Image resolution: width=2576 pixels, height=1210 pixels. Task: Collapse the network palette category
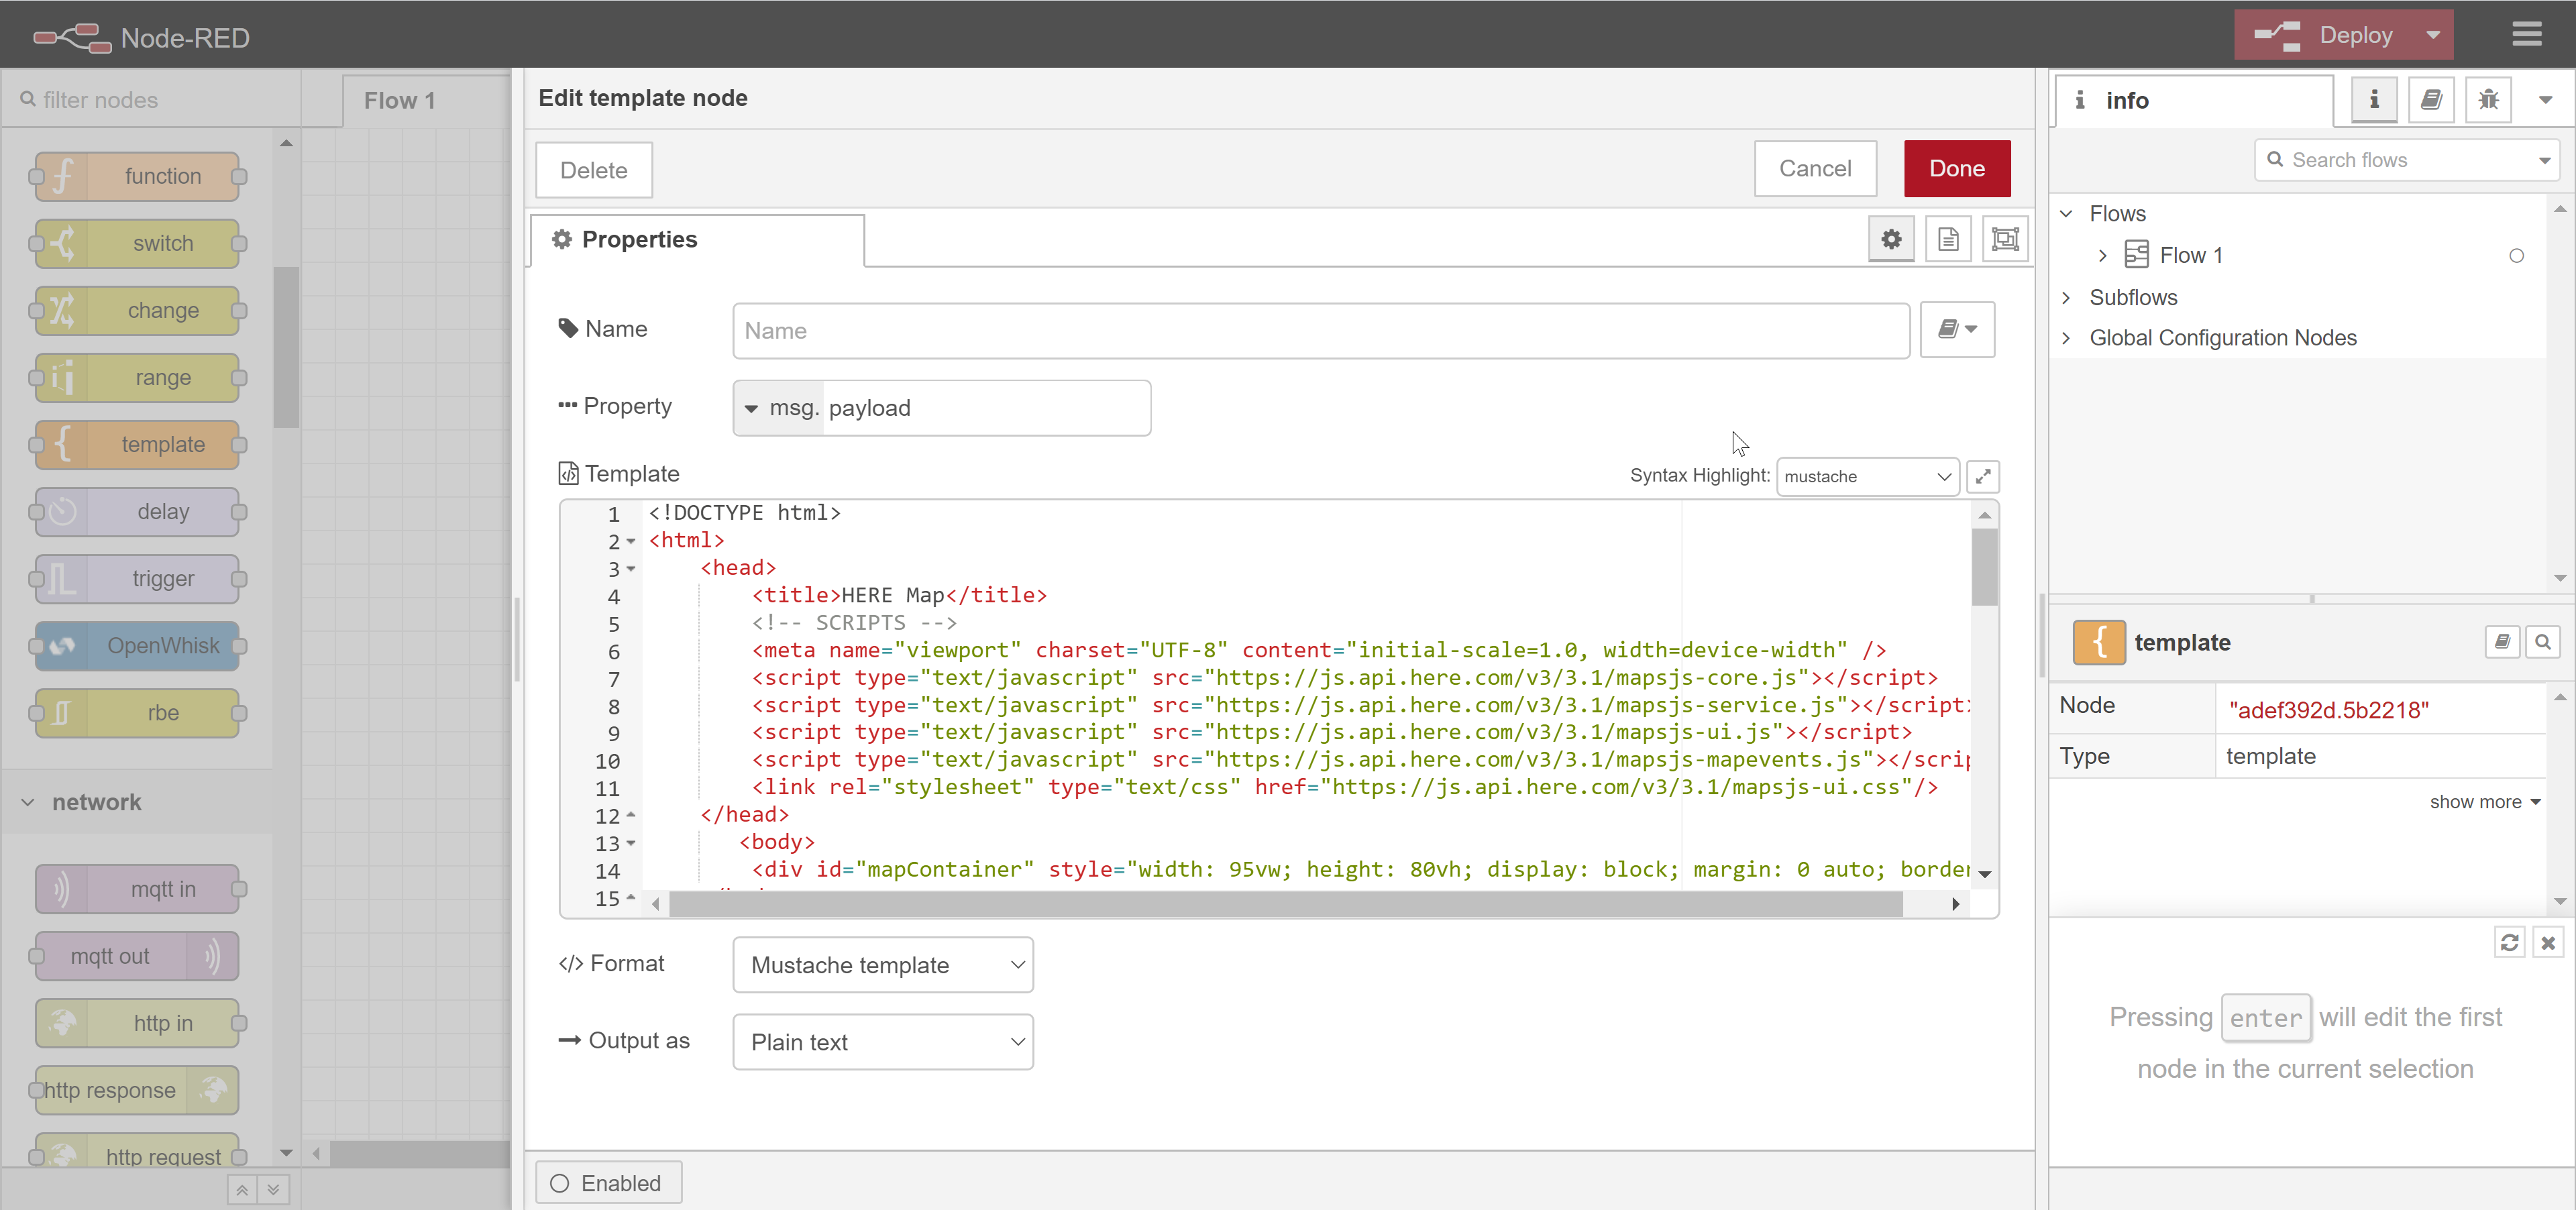pos(136,802)
